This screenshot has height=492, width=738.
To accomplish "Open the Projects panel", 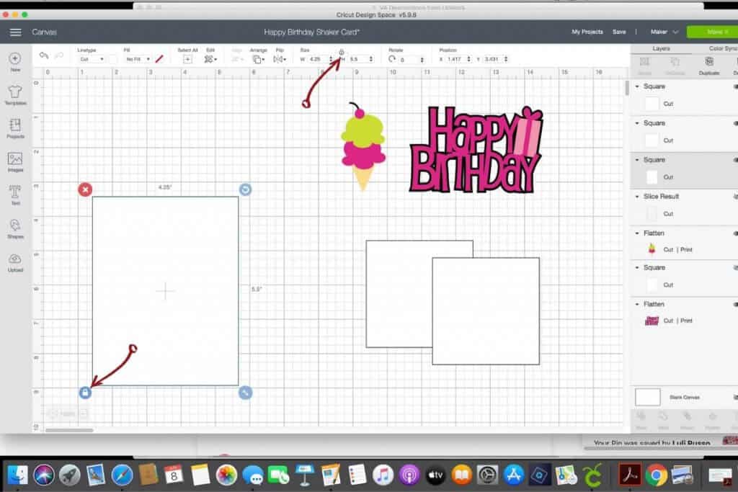I will point(15,125).
